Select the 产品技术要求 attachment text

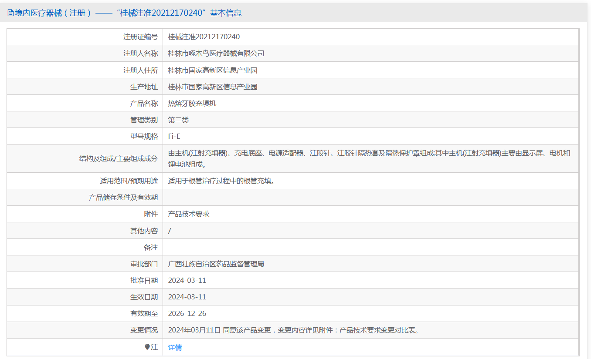pyautogui.click(x=189, y=214)
